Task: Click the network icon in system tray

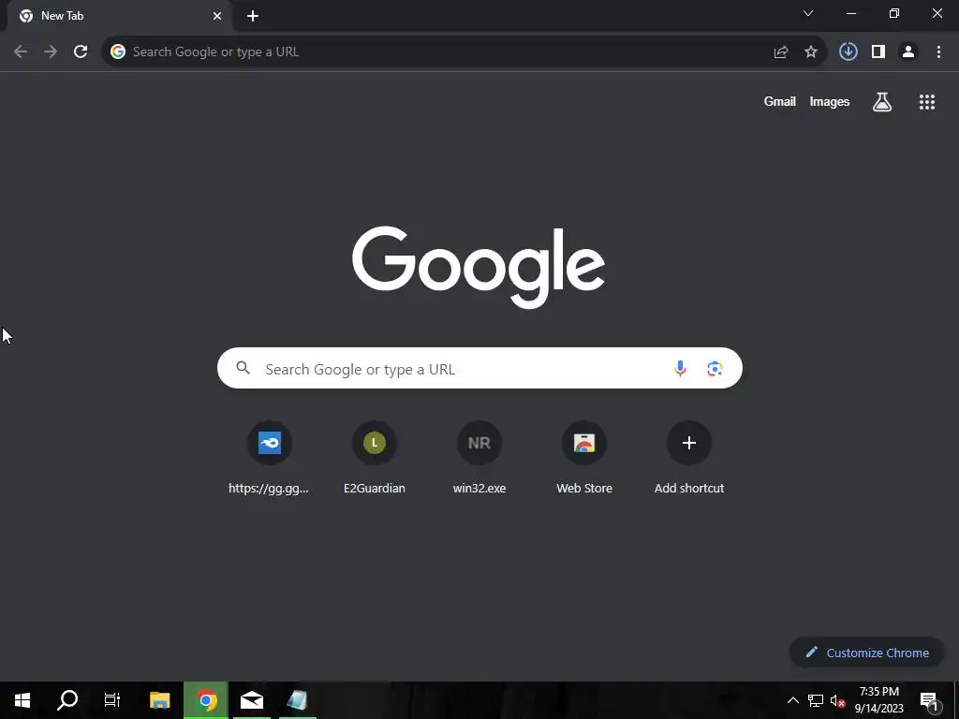Action: 816,700
